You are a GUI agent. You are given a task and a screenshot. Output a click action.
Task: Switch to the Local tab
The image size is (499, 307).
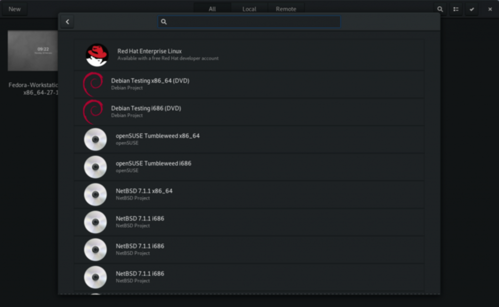[x=249, y=9]
